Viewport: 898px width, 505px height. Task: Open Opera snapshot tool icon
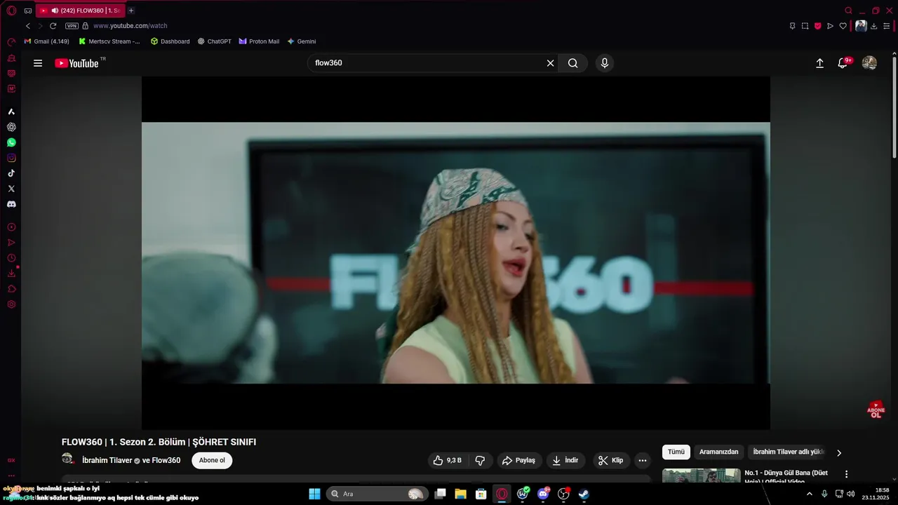pyautogui.click(x=805, y=26)
